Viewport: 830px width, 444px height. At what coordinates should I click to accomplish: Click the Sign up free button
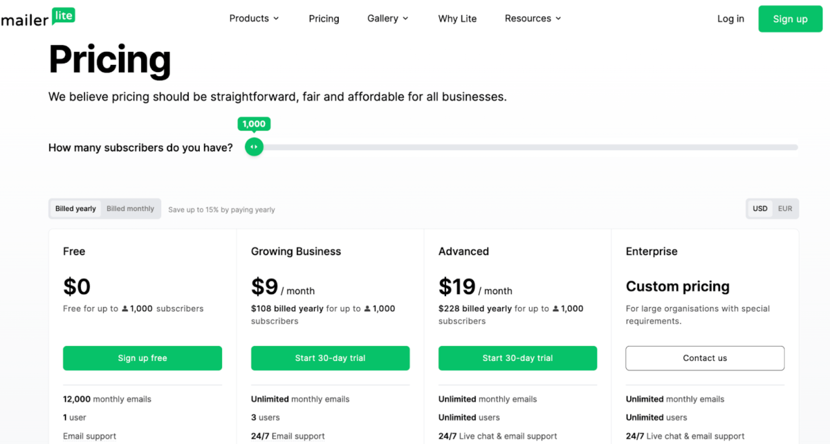point(142,358)
